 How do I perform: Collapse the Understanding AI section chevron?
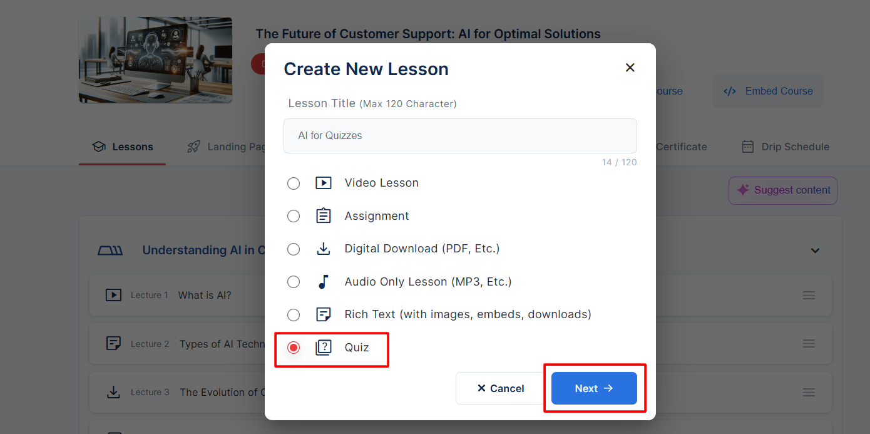pos(815,251)
